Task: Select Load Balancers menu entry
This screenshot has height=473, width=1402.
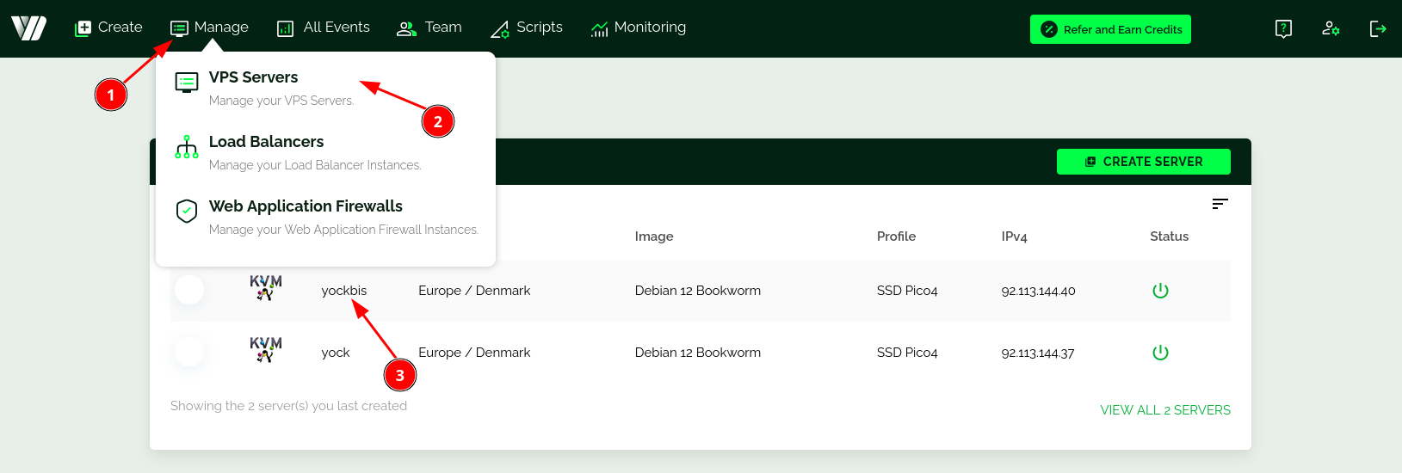Action: 266,143
